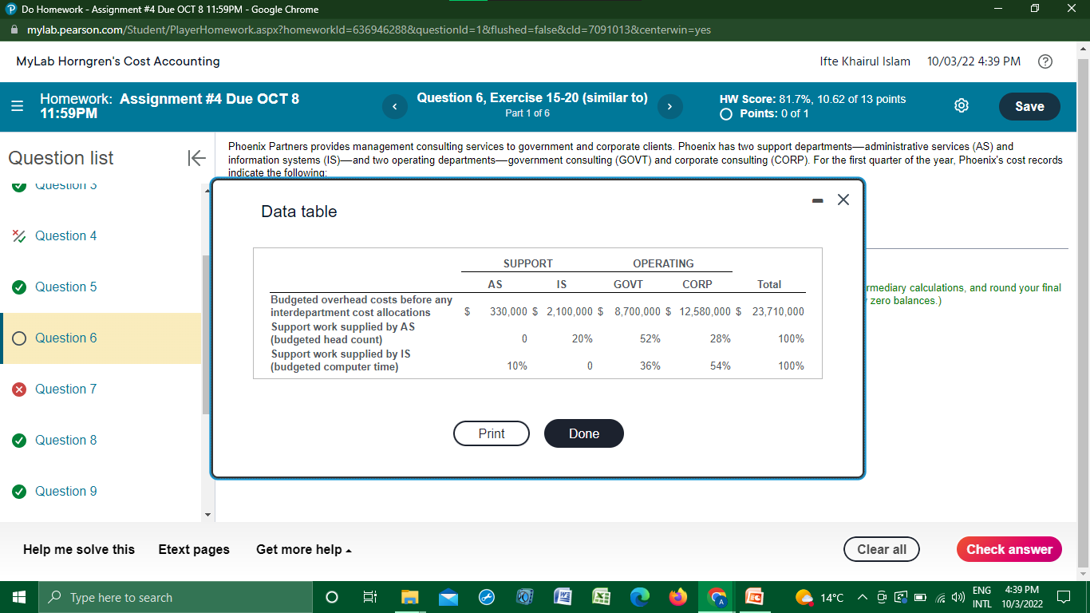
Task: Open Word from taskbar
Action: (563, 597)
